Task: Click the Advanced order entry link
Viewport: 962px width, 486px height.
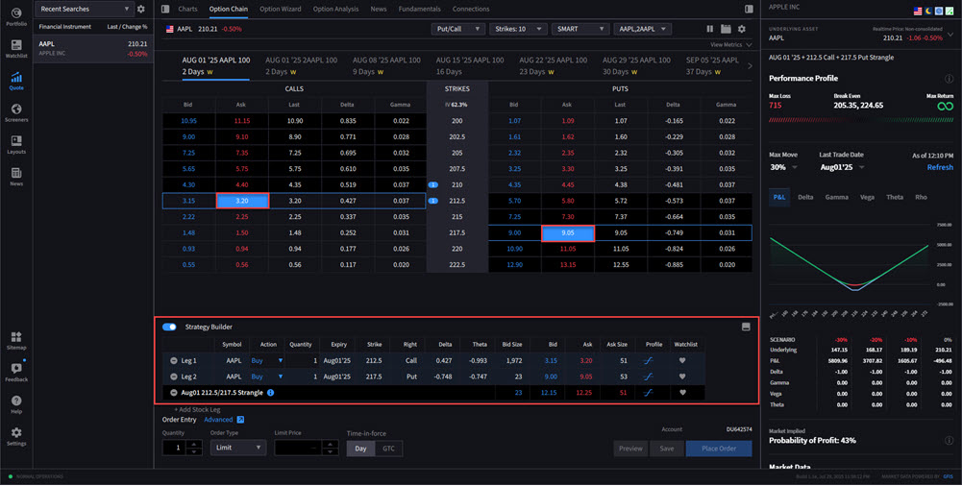Action: point(218,420)
